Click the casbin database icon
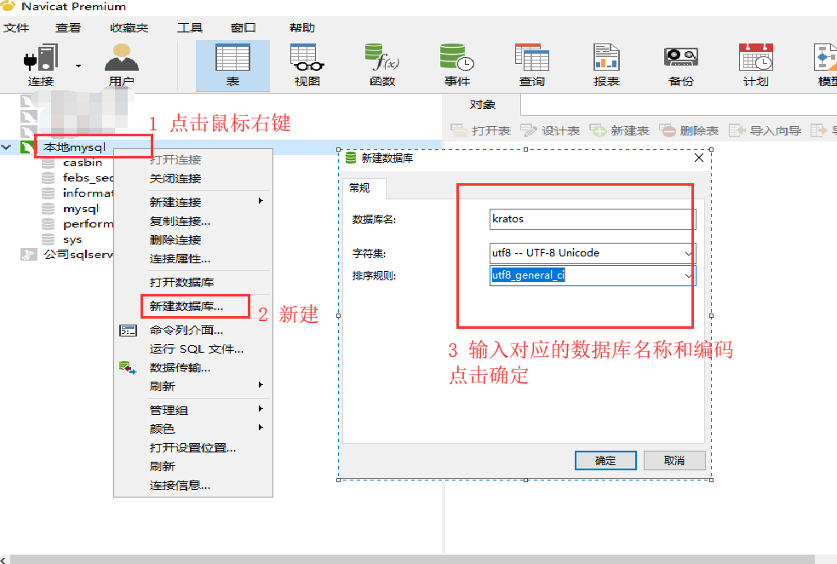837x564 pixels. click(x=48, y=163)
